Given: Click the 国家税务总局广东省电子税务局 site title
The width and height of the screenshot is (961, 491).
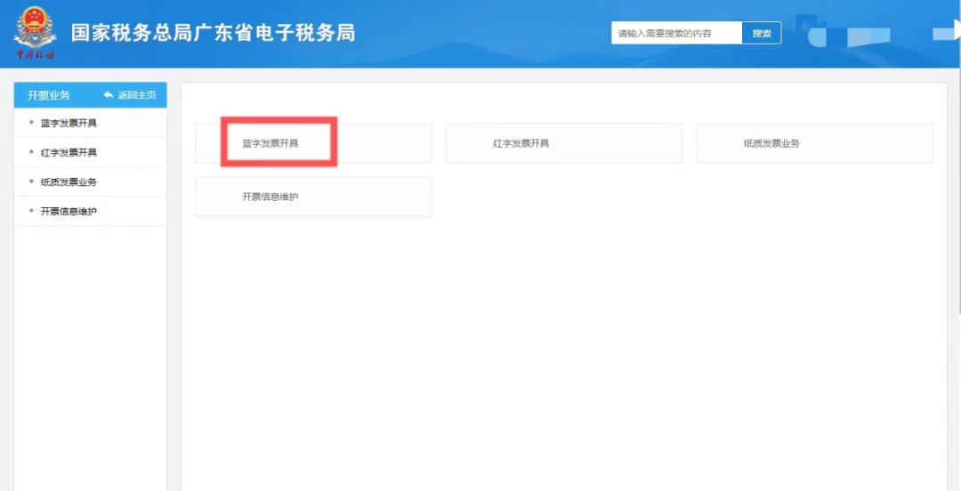Looking at the screenshot, I should coord(214,33).
